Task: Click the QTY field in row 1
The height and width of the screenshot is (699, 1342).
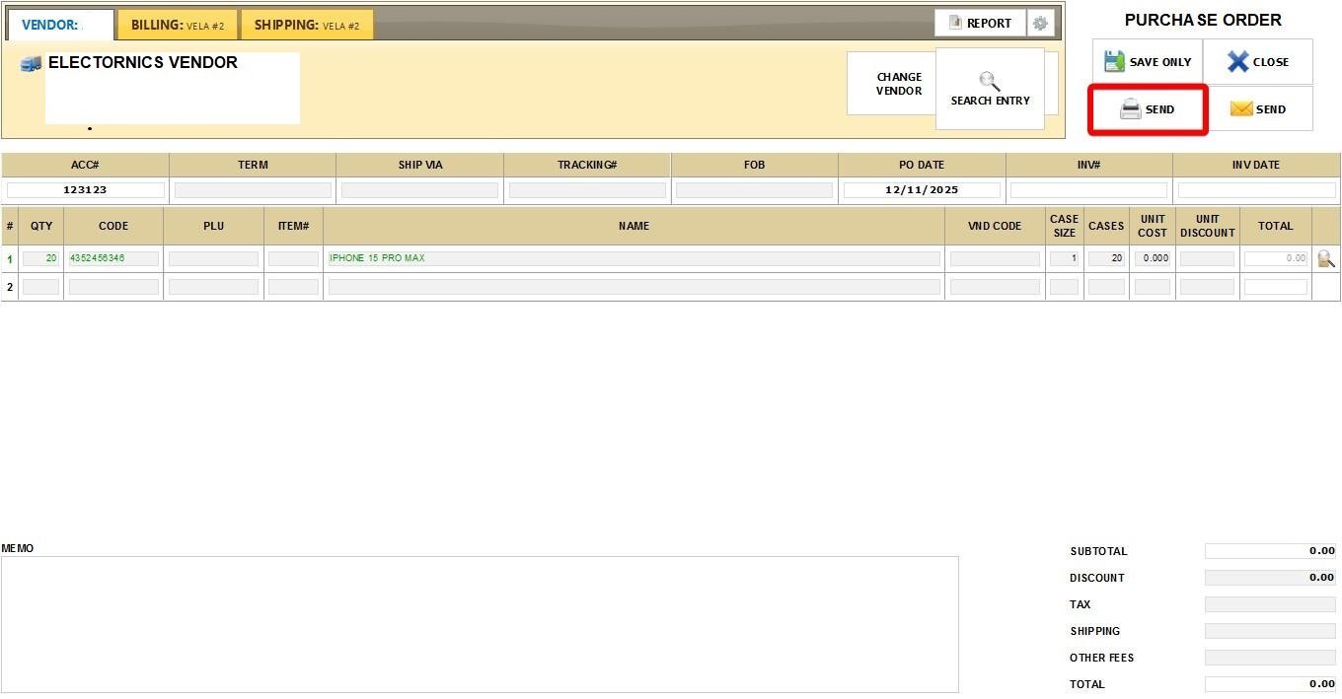Action: pyautogui.click(x=40, y=258)
